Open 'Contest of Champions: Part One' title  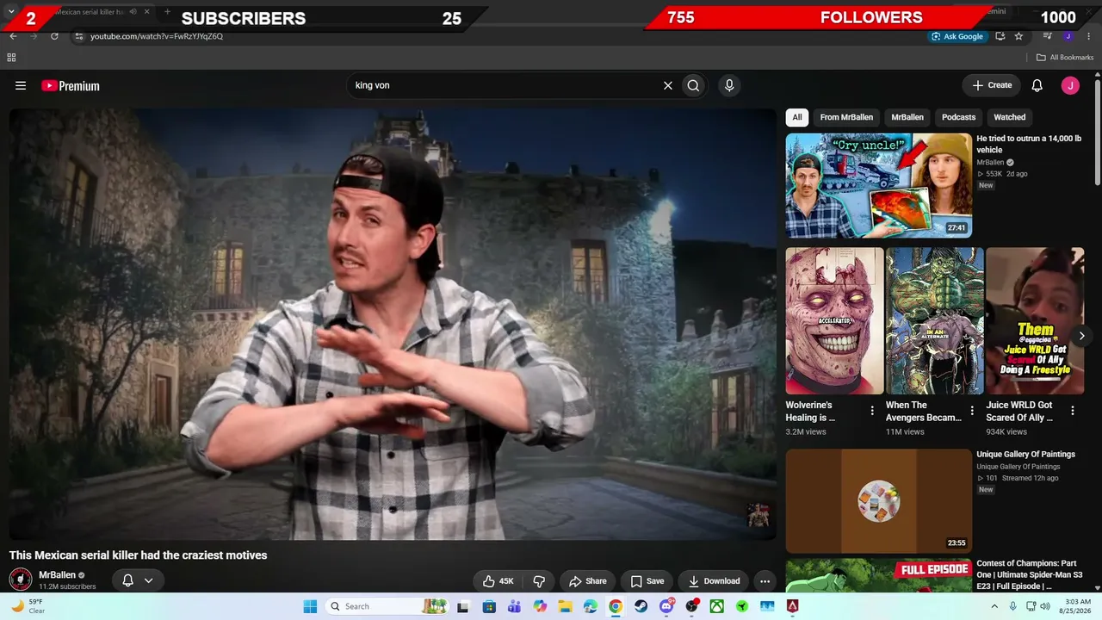[1030, 574]
